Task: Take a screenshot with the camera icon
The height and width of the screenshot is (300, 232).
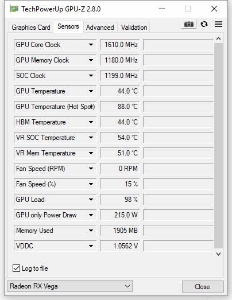Action: (189, 24)
